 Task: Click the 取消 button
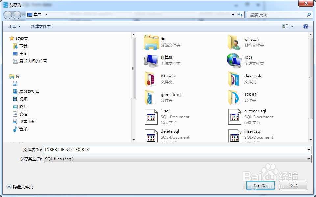(x=293, y=185)
